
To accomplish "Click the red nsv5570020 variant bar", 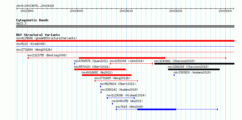I will pos(100,69).
